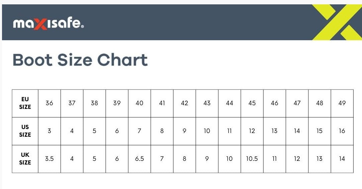This screenshot has width=362, height=189.
Task: Click UK size 3.5 cell
Action: [50, 159]
